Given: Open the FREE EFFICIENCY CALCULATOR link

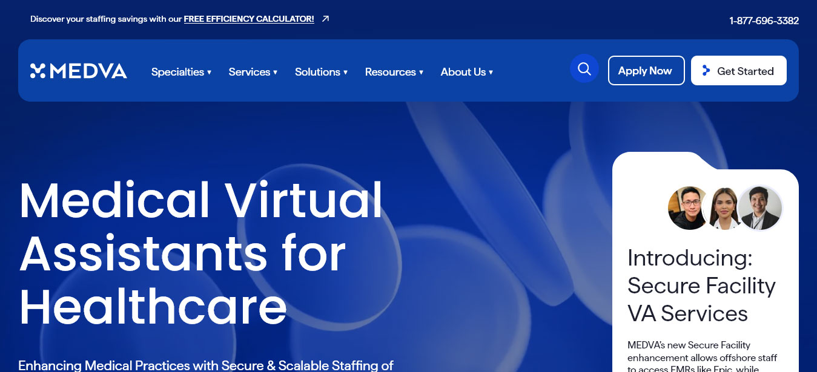Looking at the screenshot, I should [249, 19].
